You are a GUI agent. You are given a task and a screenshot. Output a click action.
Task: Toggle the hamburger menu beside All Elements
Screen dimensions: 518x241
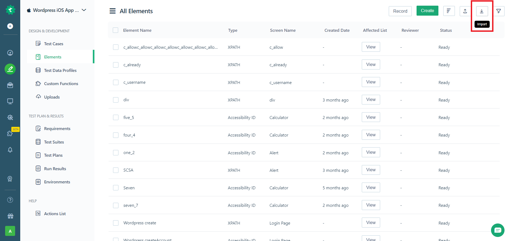pos(113,11)
